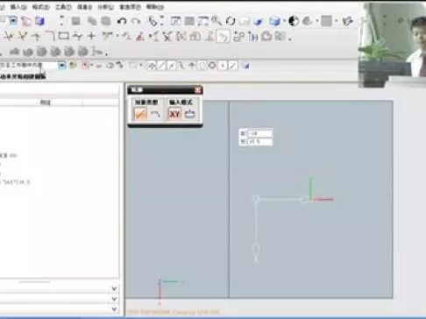Select Line object type in Profile dialog
Screen dimensions: 426x319
pyautogui.click(x=140, y=114)
